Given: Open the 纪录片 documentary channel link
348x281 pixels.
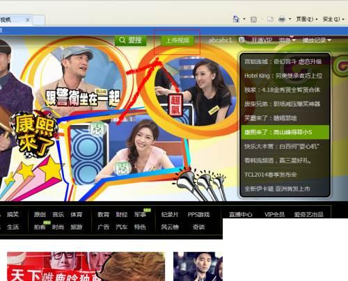Looking at the screenshot, I should coord(170,214).
